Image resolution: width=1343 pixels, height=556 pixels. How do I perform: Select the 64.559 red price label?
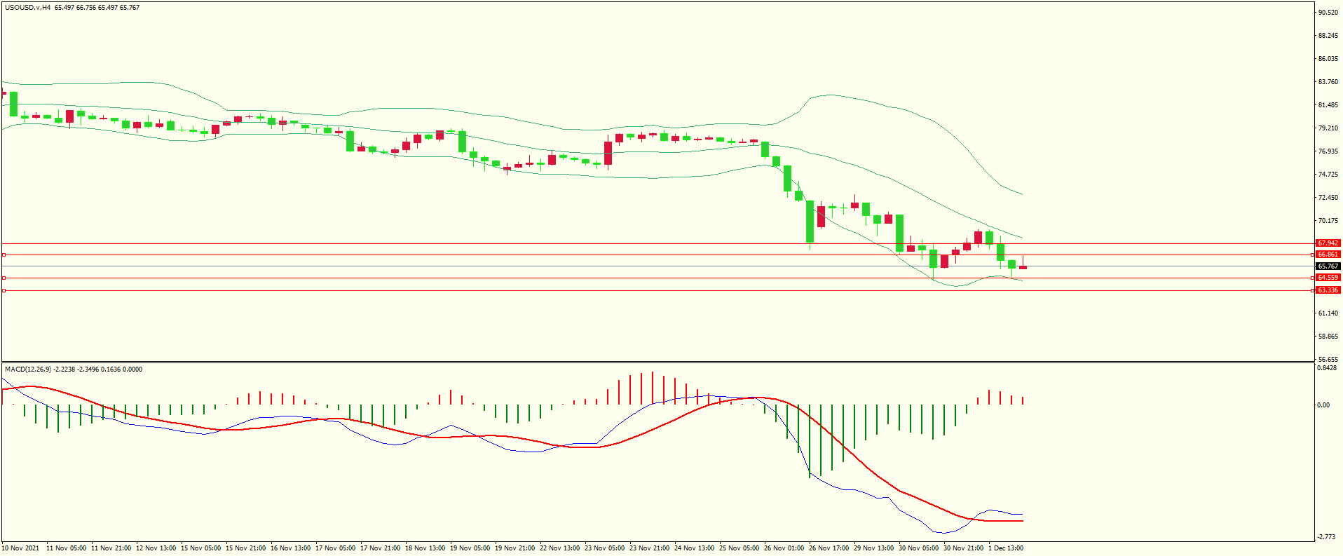tap(1328, 278)
